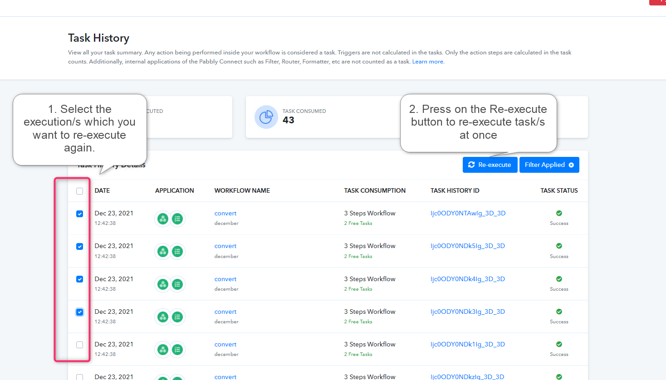
Task: Click list app icon in row Ijc0ODY0NDk5Ig_3D_3D
Action: point(177,252)
